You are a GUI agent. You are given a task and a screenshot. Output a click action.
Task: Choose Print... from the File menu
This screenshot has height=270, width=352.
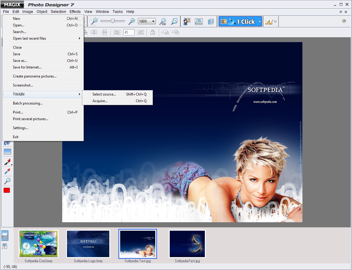click(x=43, y=112)
